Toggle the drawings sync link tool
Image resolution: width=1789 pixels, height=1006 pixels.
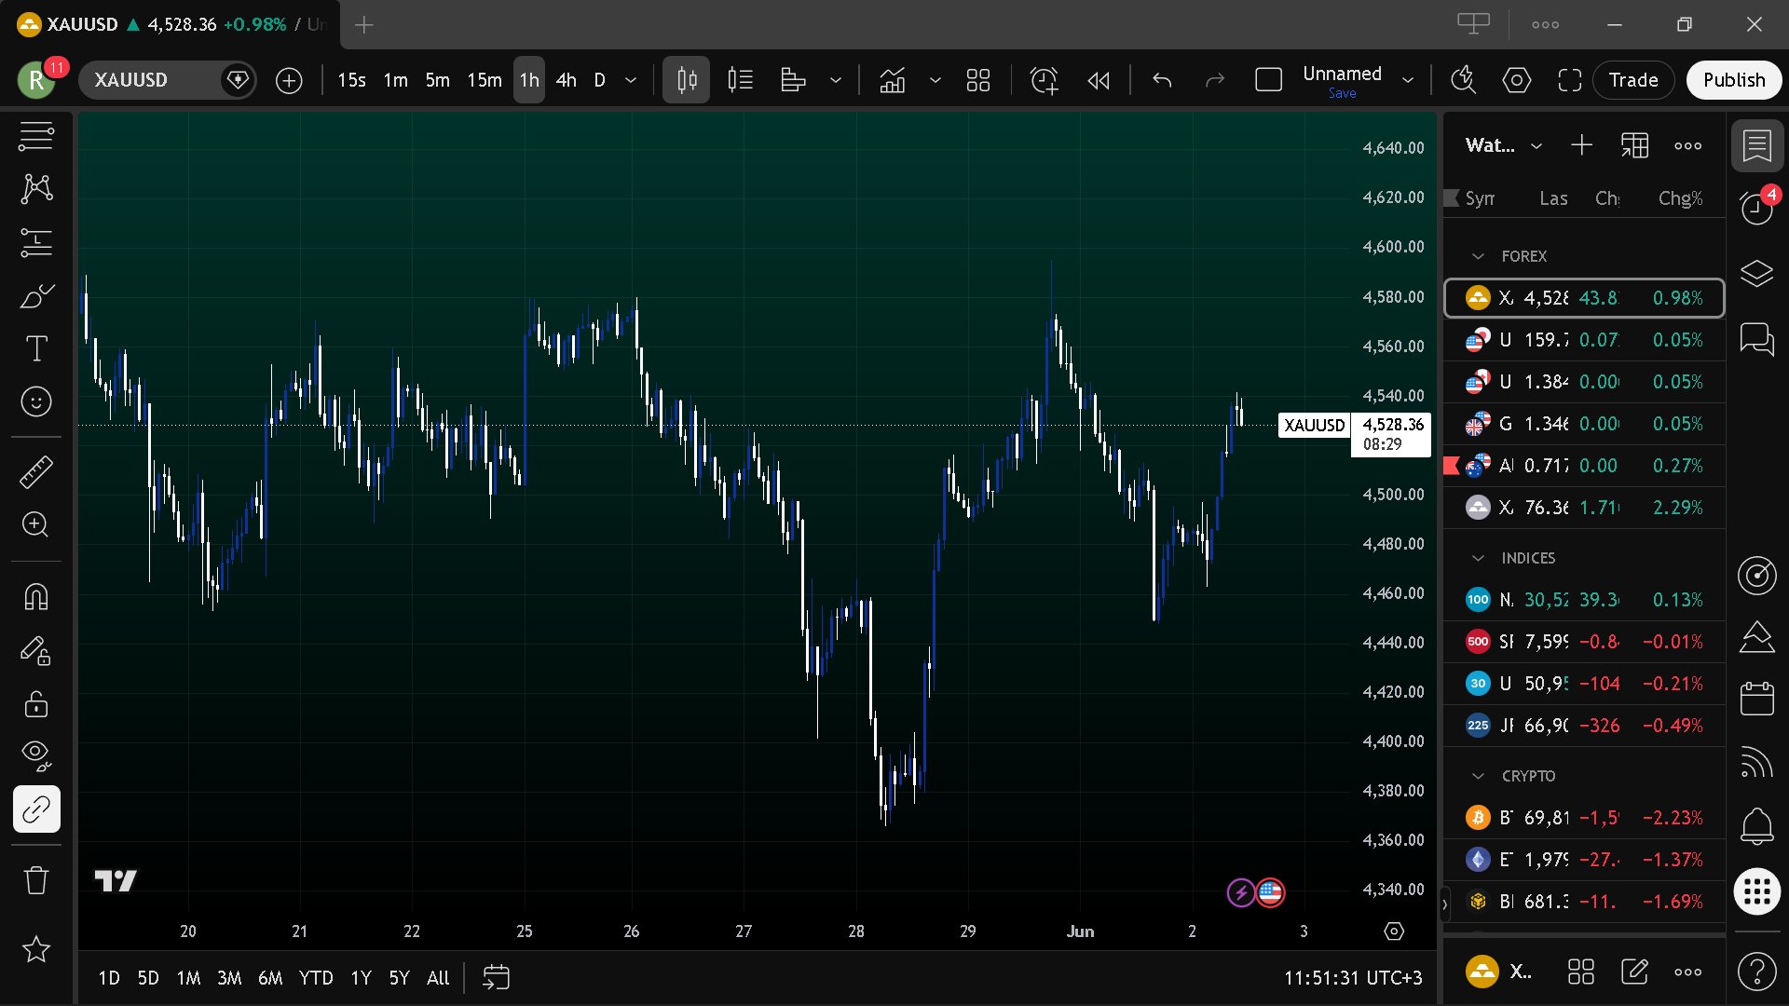tap(36, 809)
